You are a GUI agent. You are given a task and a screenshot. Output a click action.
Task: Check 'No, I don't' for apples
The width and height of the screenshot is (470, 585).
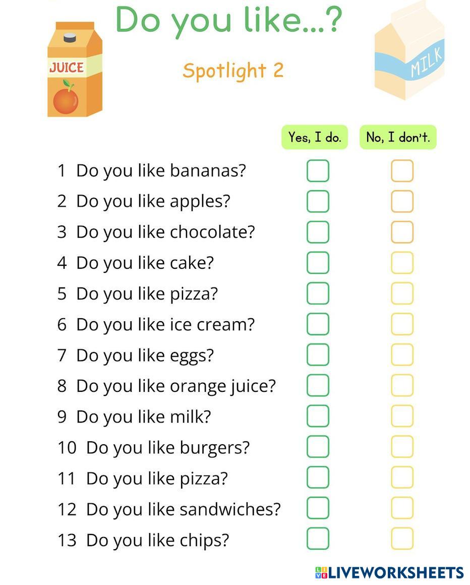pos(402,202)
